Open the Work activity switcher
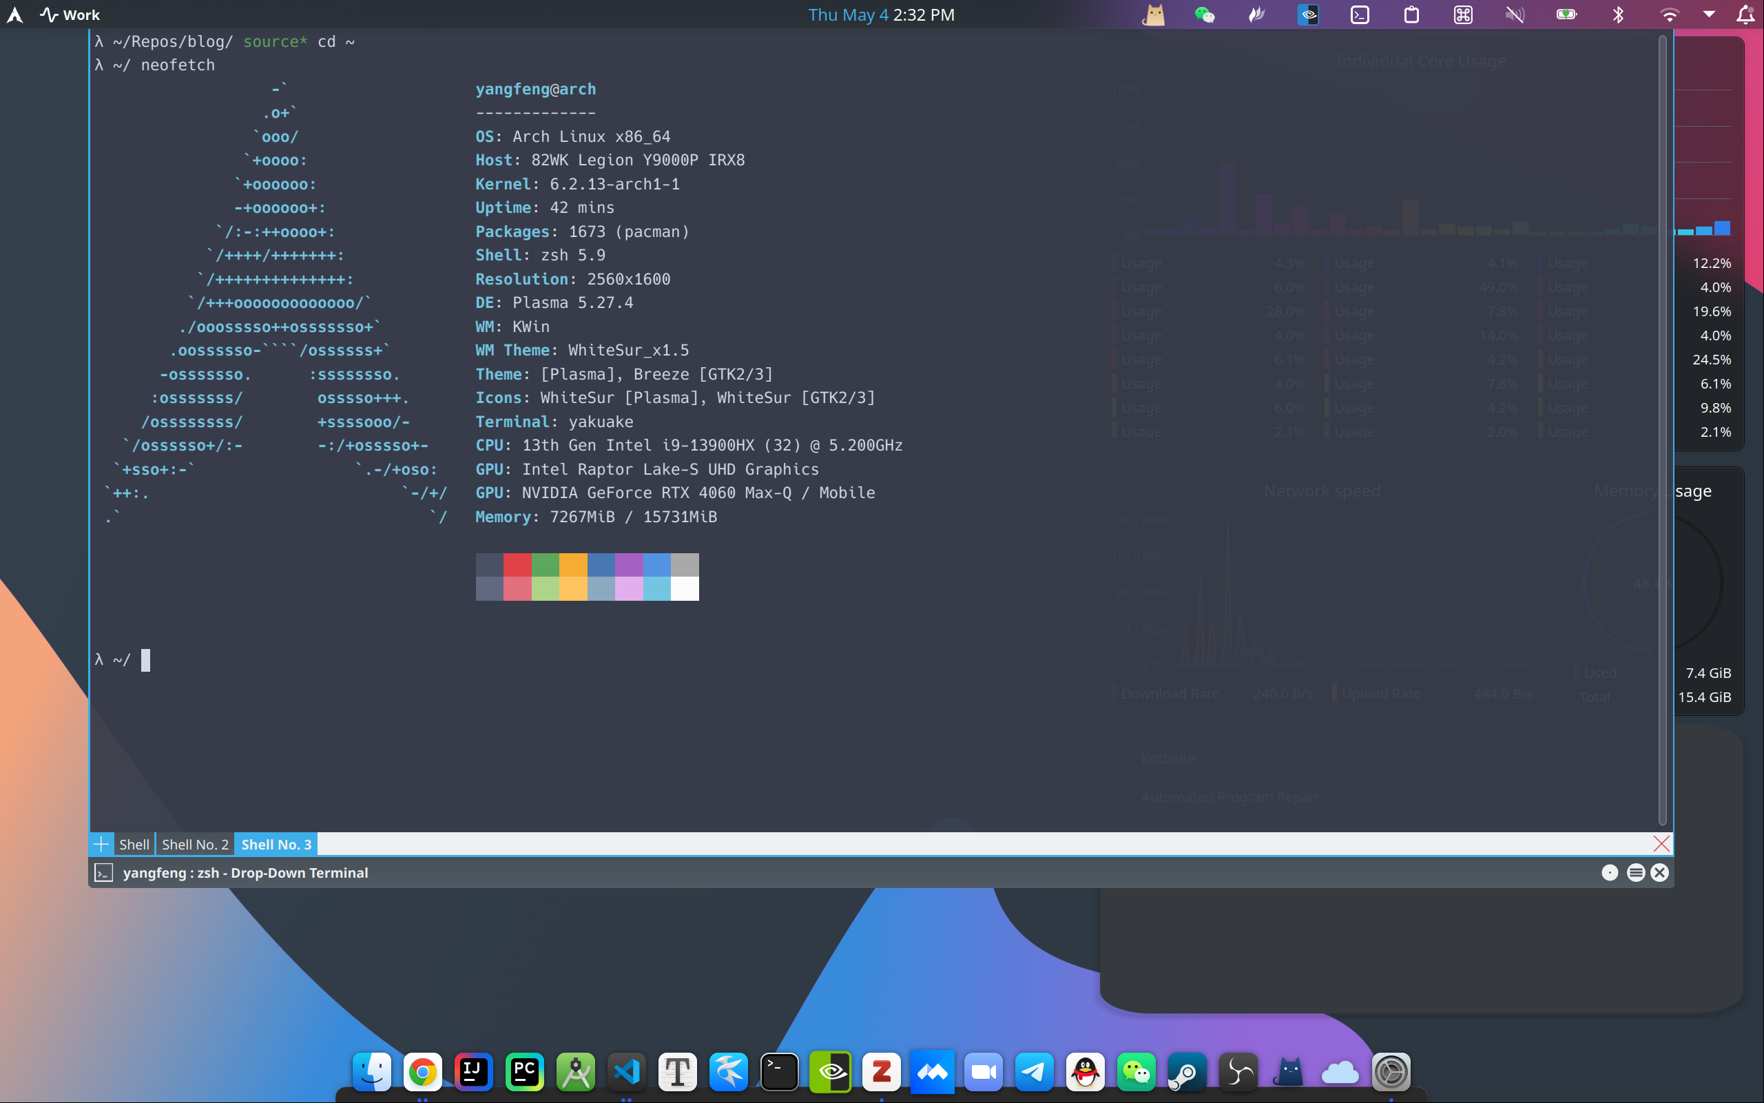Viewport: 1764px width, 1103px height. (x=70, y=14)
